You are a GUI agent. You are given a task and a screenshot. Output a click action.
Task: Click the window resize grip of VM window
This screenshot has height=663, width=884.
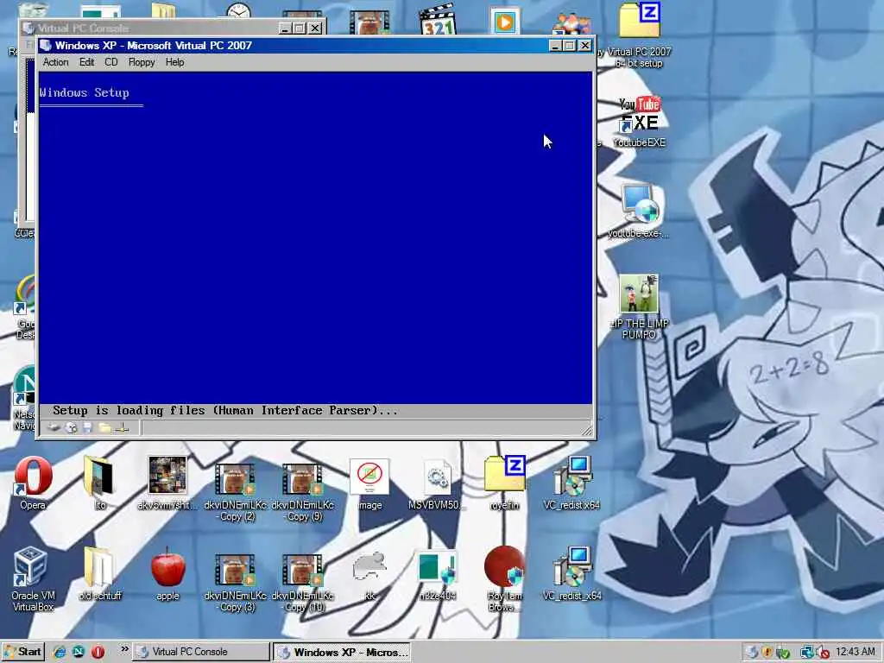pyautogui.click(x=586, y=430)
